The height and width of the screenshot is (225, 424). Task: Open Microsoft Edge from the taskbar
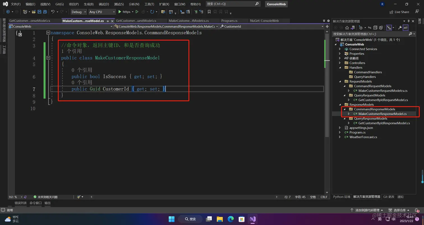(x=231, y=219)
